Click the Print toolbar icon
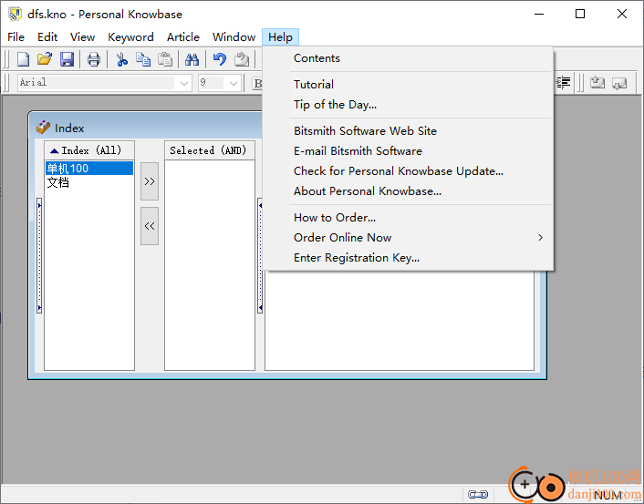The width and height of the screenshot is (644, 504). 94,59
